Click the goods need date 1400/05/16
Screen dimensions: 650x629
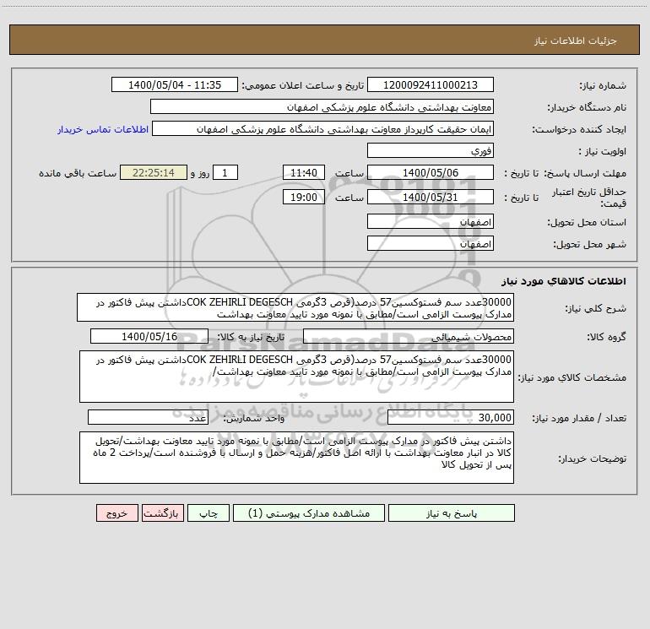[149, 336]
